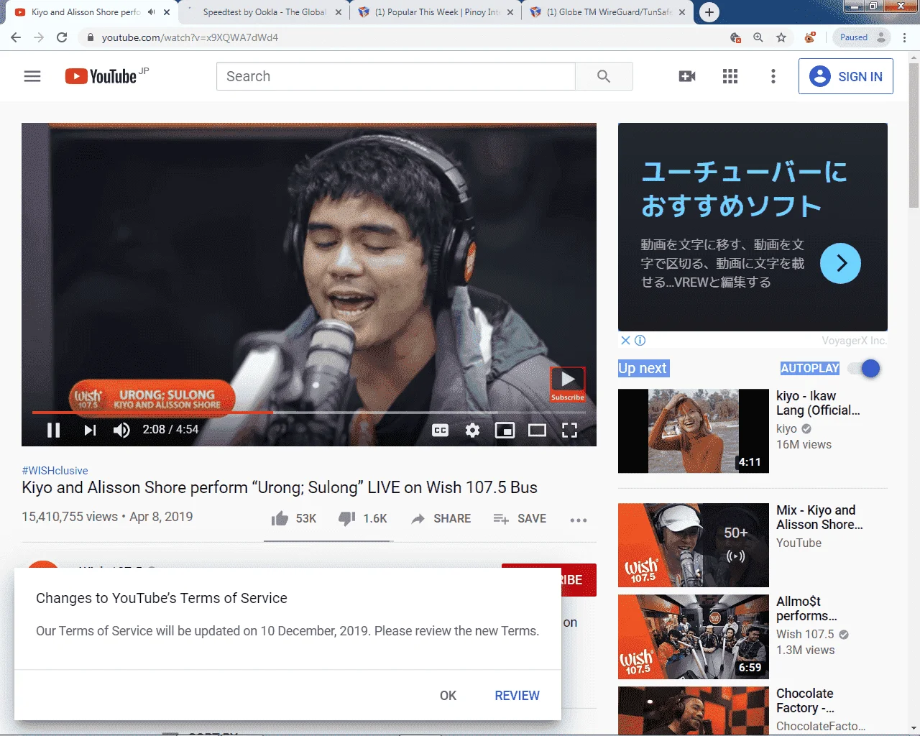The height and width of the screenshot is (736, 920).
Task: Open Chocolate Factory video title
Action: click(805, 701)
